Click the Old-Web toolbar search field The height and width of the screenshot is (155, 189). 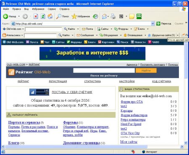[x=43, y=29]
